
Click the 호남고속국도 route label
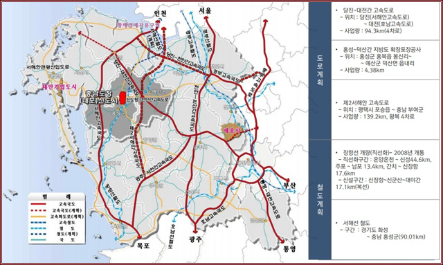coord(213,216)
